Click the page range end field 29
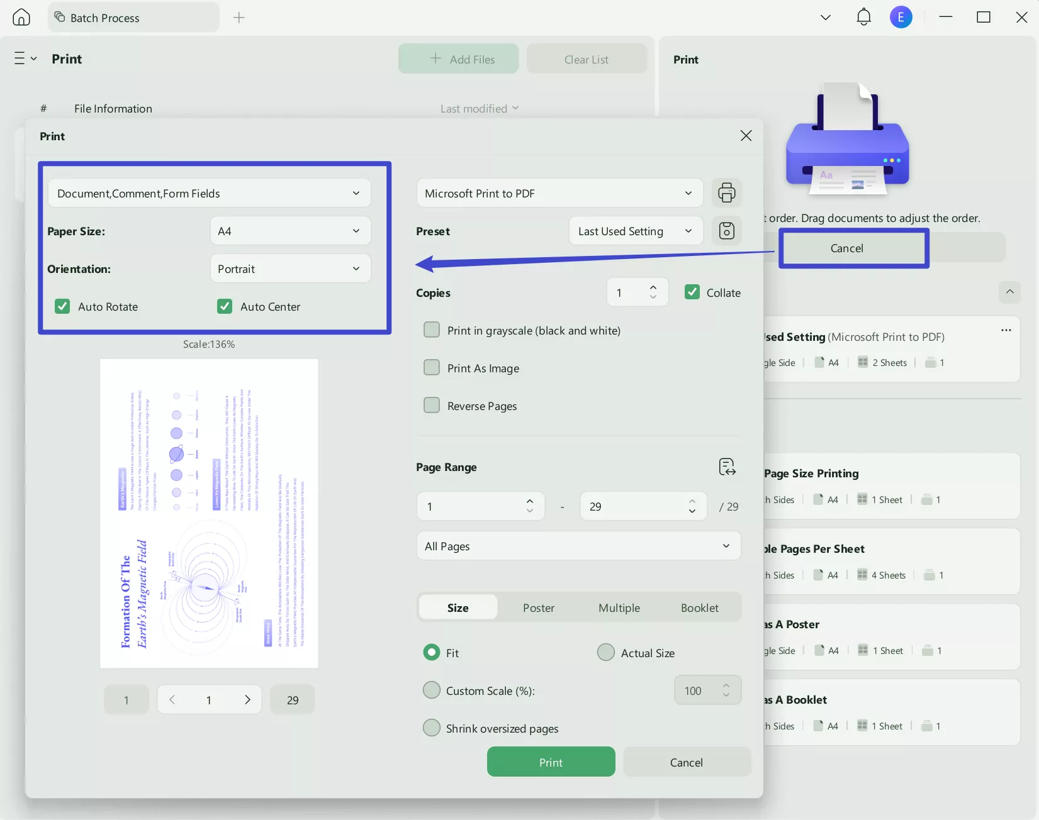 point(643,506)
